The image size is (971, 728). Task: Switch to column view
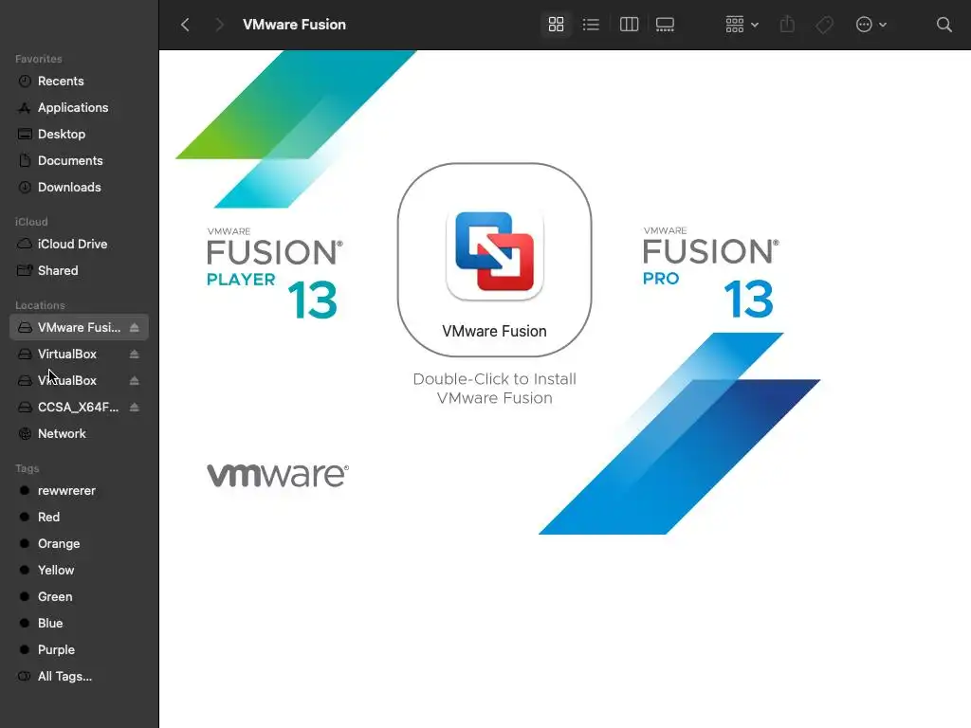(x=629, y=25)
